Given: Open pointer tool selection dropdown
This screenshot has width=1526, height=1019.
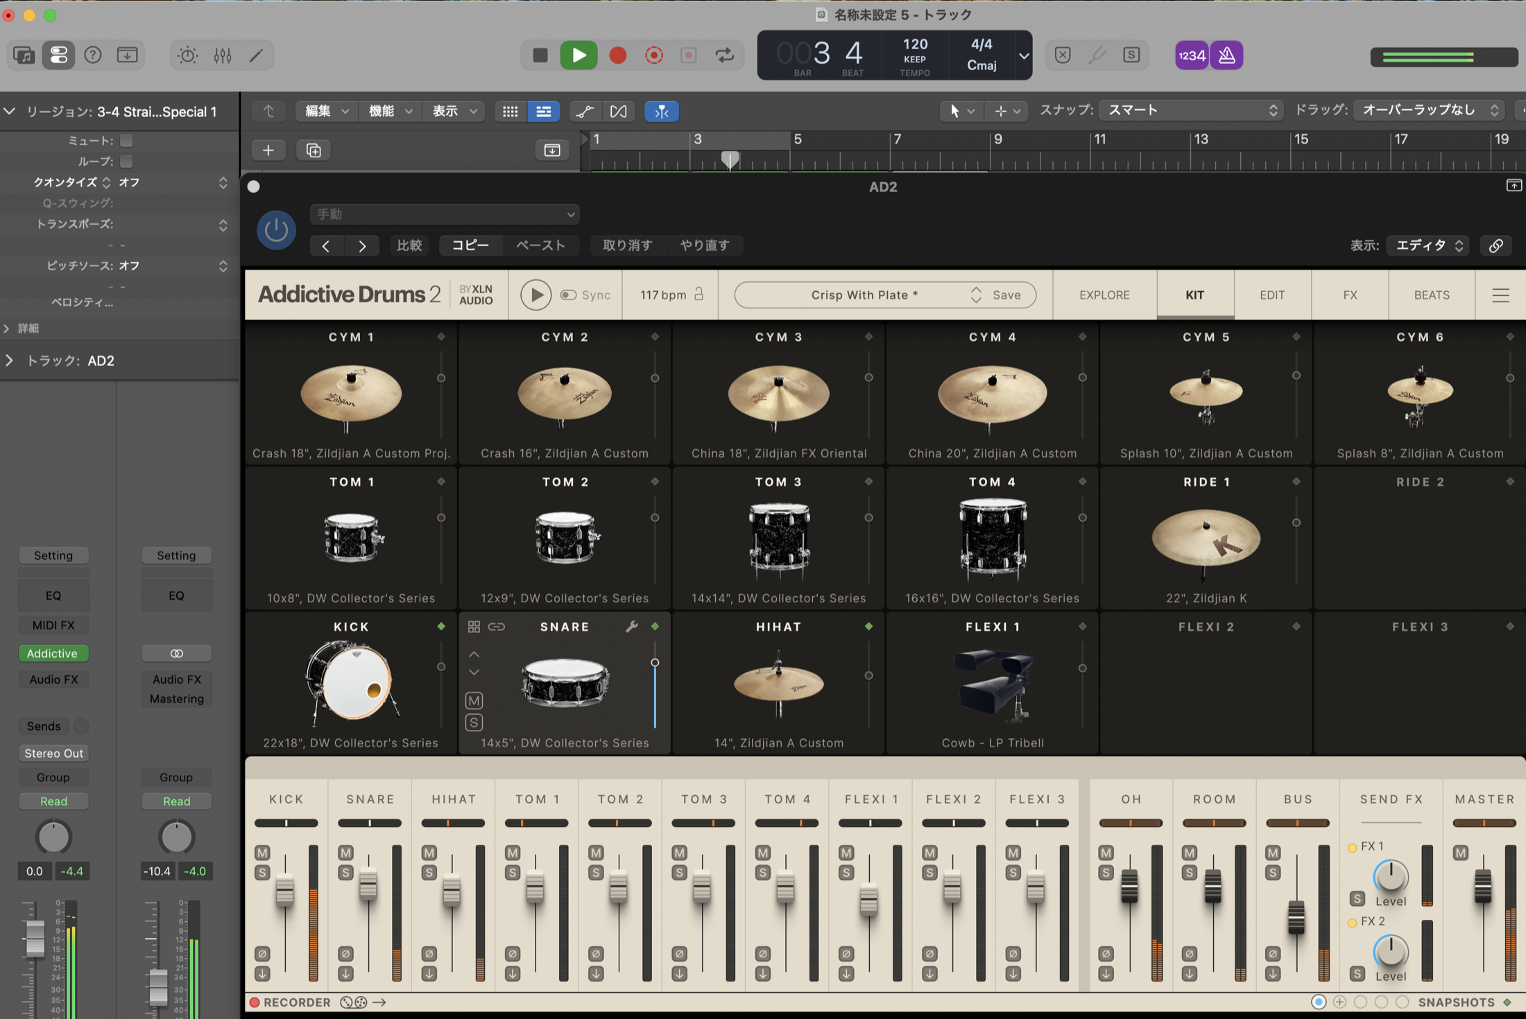Looking at the screenshot, I should [961, 111].
